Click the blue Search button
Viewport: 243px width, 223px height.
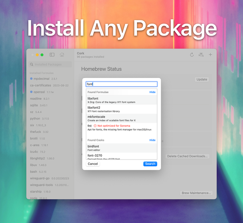150,164
